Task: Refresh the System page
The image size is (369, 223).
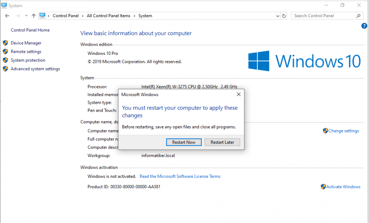Action: [284, 16]
